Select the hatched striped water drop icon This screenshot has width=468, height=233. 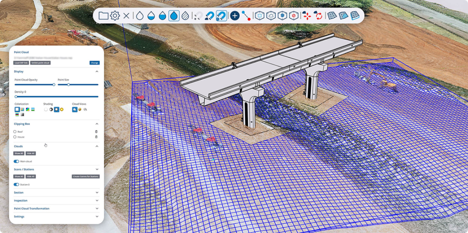pos(185,15)
